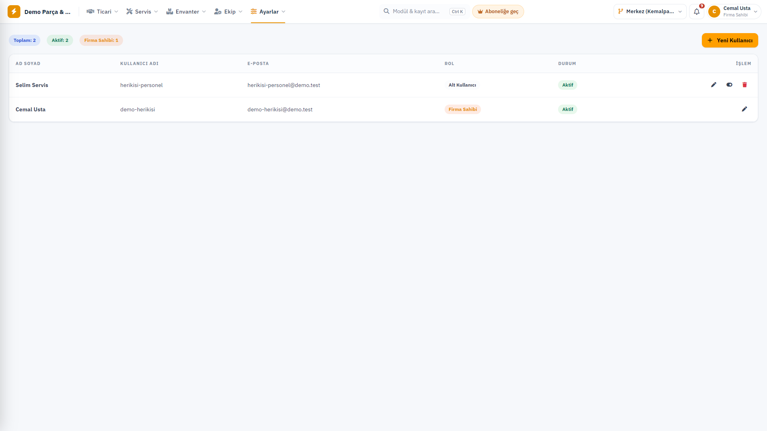Screen dimensions: 767x431
Task: Click DURUM column header
Action: click(x=567, y=63)
